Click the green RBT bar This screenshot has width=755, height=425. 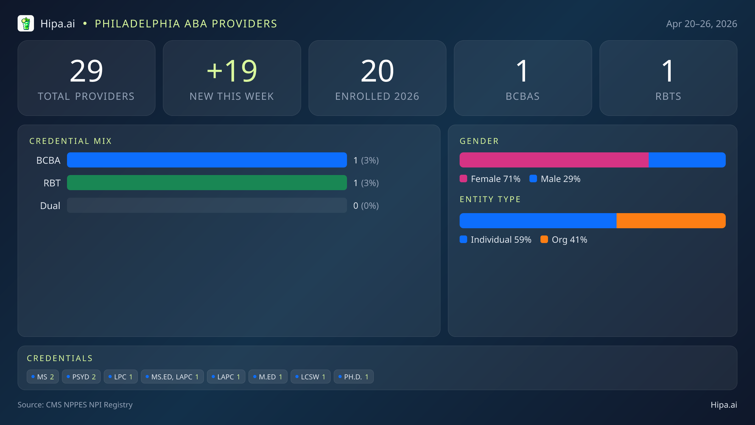(207, 183)
